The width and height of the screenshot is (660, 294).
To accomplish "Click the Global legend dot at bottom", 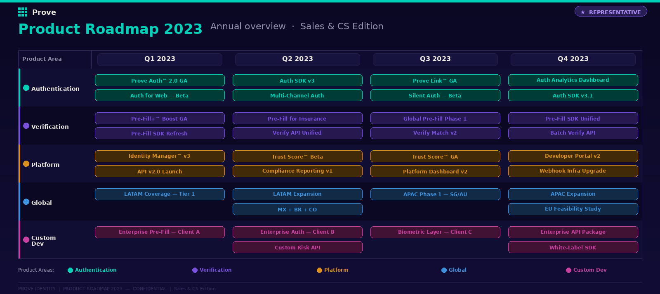I will click(444, 270).
